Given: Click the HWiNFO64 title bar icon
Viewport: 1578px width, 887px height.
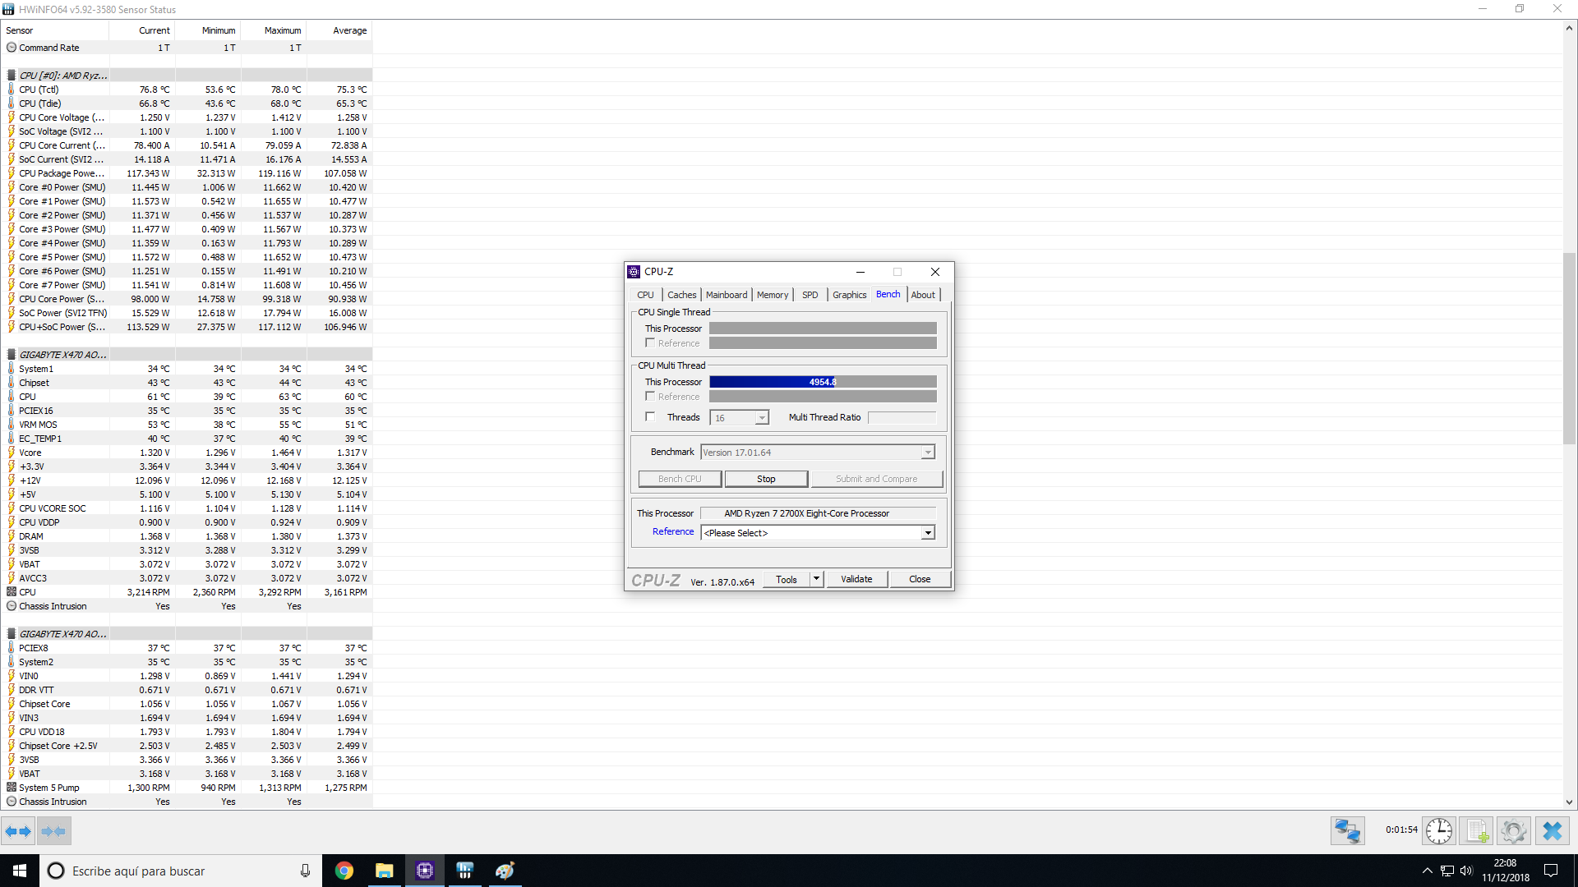Looking at the screenshot, I should coord(8,9).
